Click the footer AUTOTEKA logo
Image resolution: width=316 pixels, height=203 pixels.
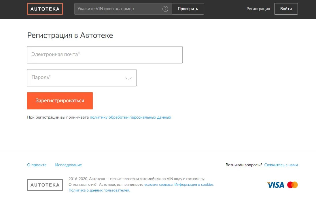(x=45, y=185)
